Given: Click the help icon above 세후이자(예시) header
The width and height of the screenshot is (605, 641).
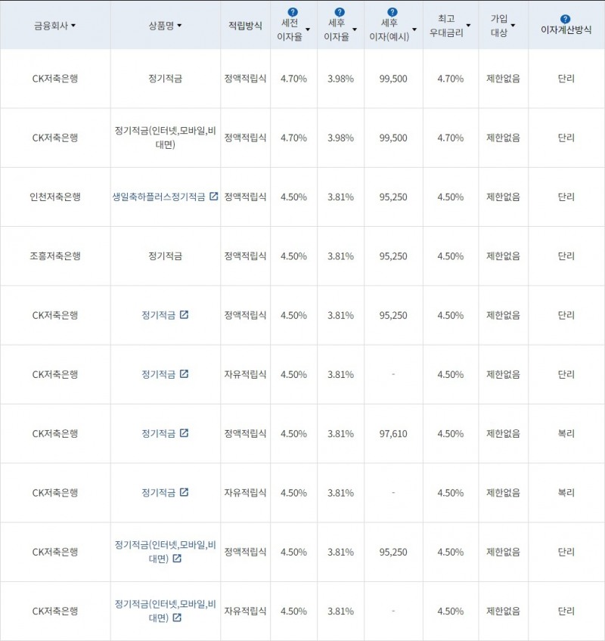Looking at the screenshot, I should [x=392, y=11].
